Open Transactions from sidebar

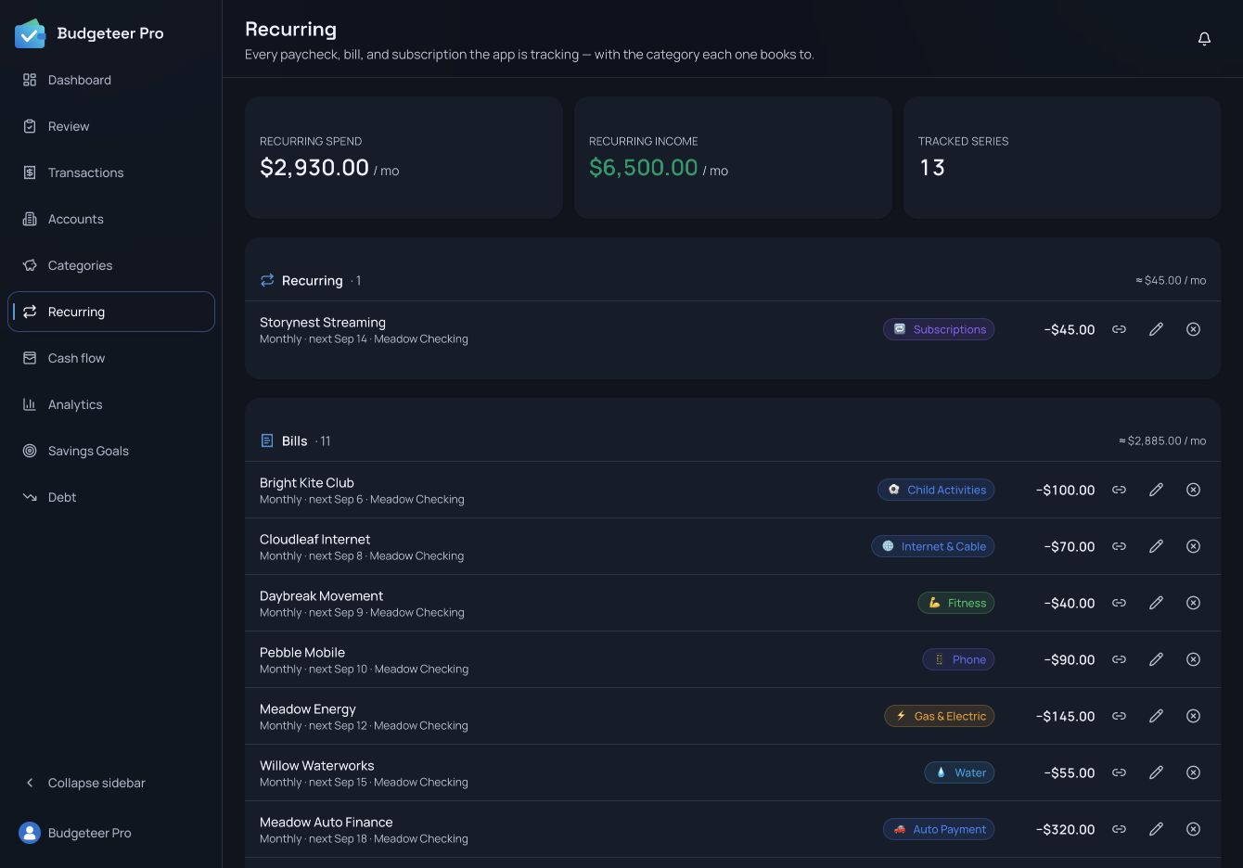click(111, 172)
